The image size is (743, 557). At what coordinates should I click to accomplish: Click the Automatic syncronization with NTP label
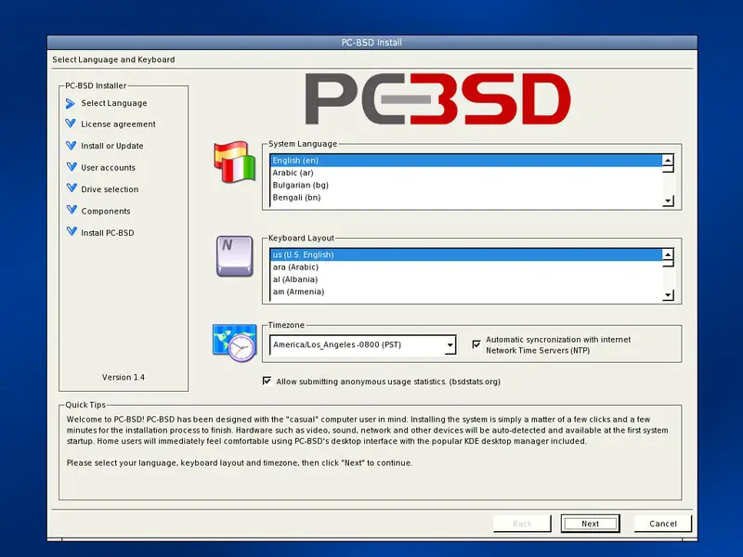click(558, 344)
